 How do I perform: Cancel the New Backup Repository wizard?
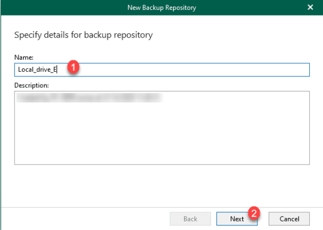[289, 218]
